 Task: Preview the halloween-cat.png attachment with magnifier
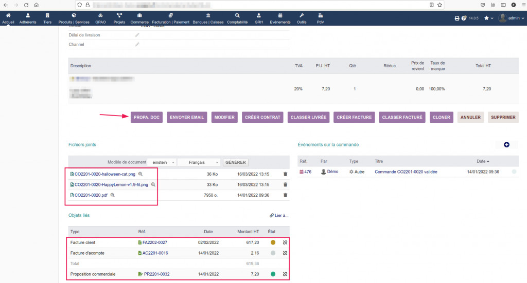coord(140,174)
